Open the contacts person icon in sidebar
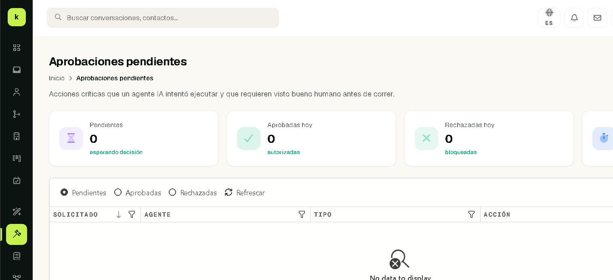The width and height of the screenshot is (613, 280). (17, 92)
